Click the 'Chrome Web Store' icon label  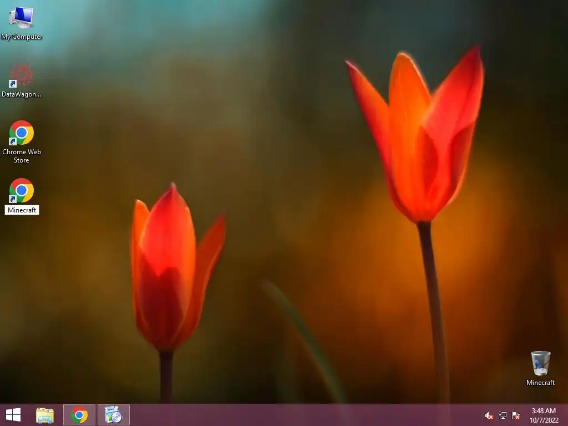click(22, 156)
